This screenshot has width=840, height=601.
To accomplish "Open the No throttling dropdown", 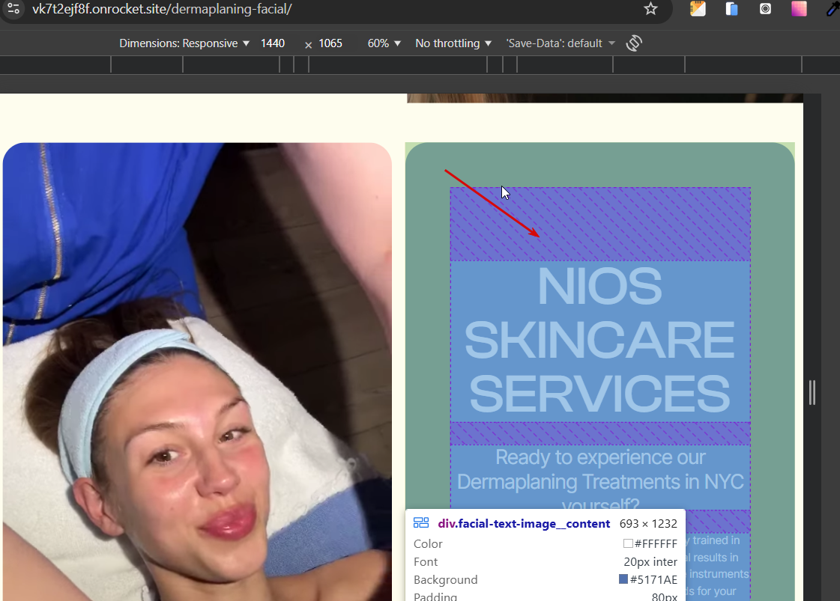I will (453, 43).
